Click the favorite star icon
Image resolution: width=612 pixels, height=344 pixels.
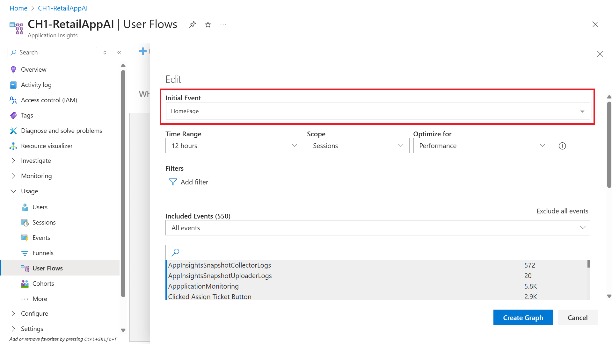point(208,25)
